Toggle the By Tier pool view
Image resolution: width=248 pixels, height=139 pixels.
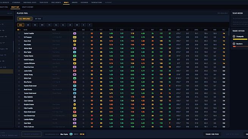[x=38, y=19]
